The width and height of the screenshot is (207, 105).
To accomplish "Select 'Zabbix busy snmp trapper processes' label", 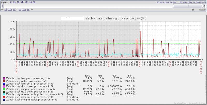I will click(x=31, y=100).
